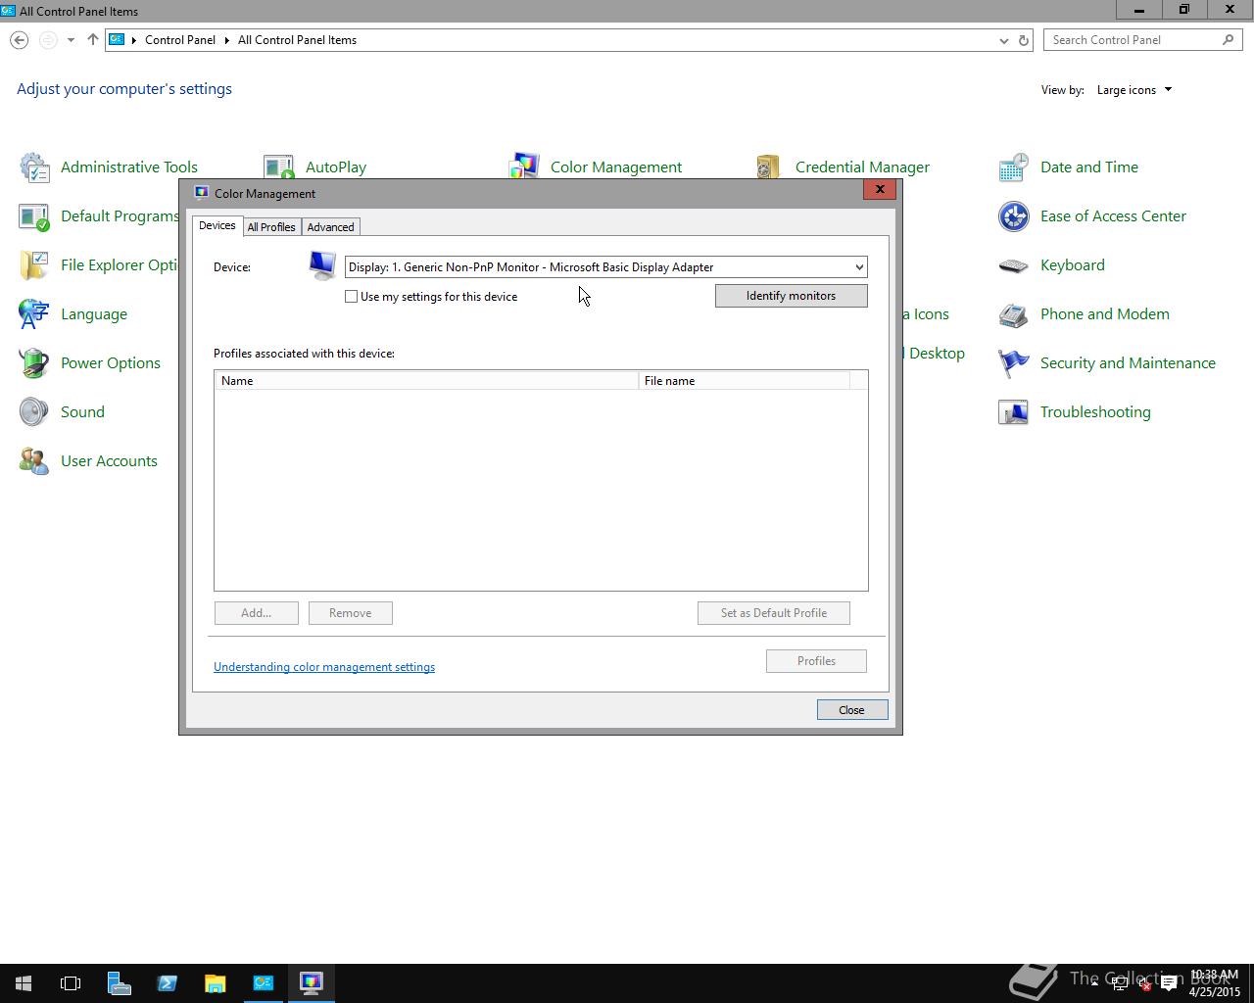Click the network status tray icon
The width and height of the screenshot is (1254, 1003).
pyautogui.click(x=1121, y=984)
